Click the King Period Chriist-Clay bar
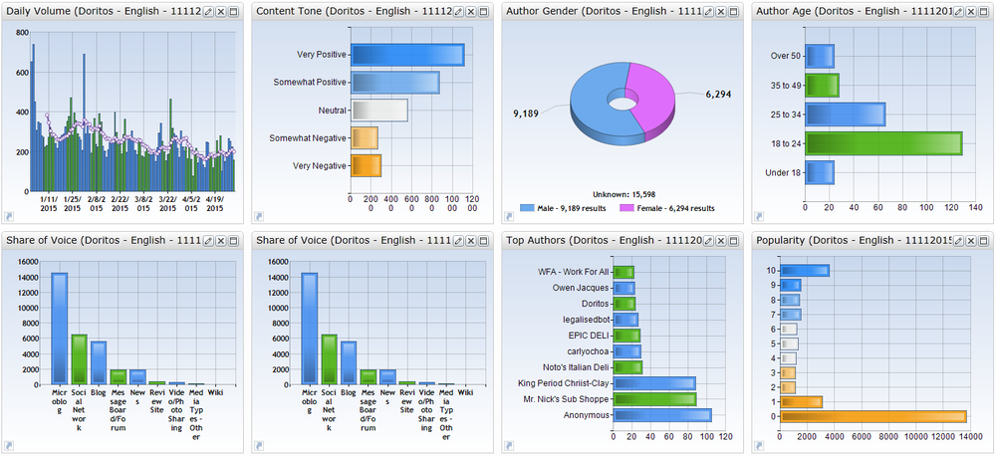The image size is (996, 456). coord(654,383)
